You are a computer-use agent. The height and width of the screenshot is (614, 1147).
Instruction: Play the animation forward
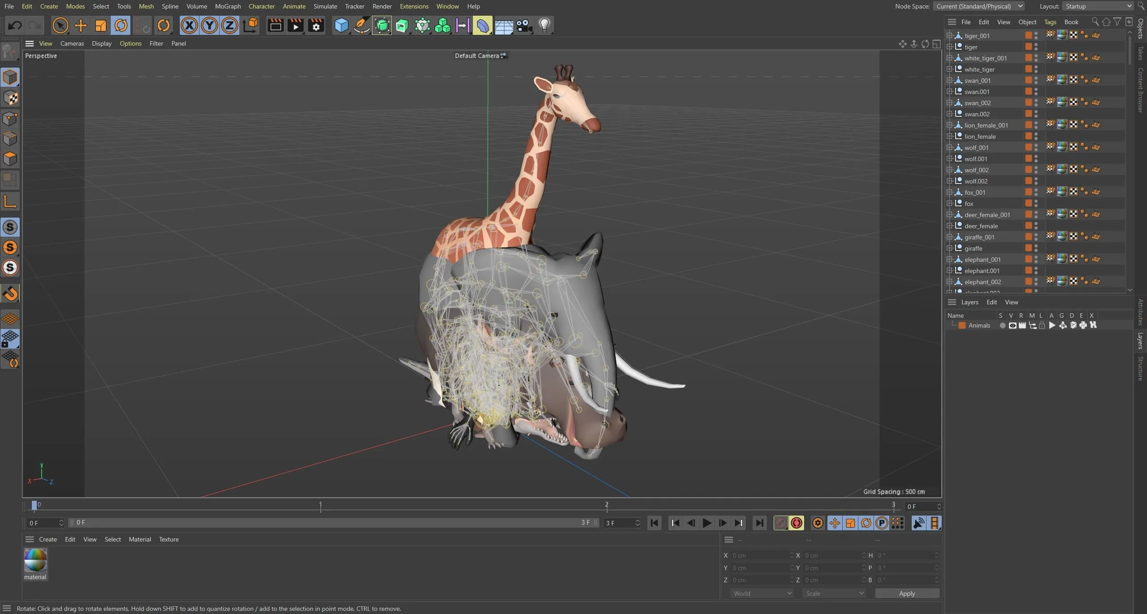pos(707,523)
